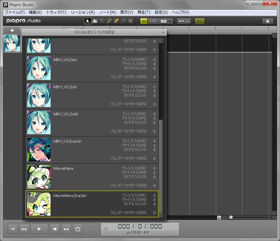
Task: Choose the MacneNana singer avatar
Action: (x=39, y=177)
